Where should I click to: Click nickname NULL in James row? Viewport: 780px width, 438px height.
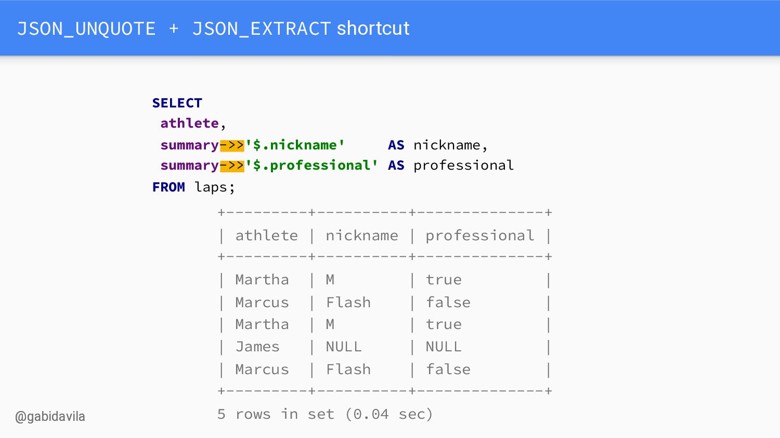(344, 347)
